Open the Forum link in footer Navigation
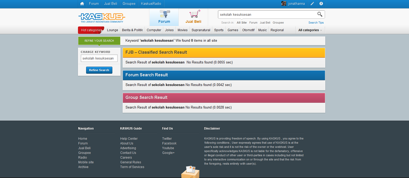Viewport: 409px width, 178px height. click(x=83, y=143)
